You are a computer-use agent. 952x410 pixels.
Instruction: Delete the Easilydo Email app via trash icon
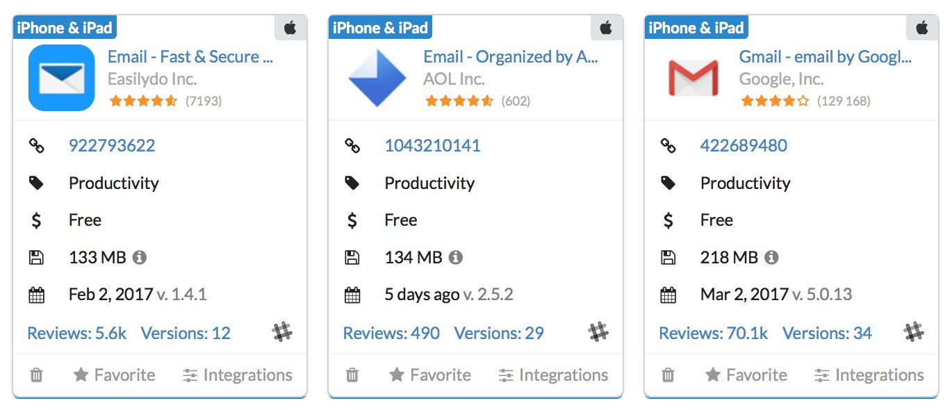[37, 375]
